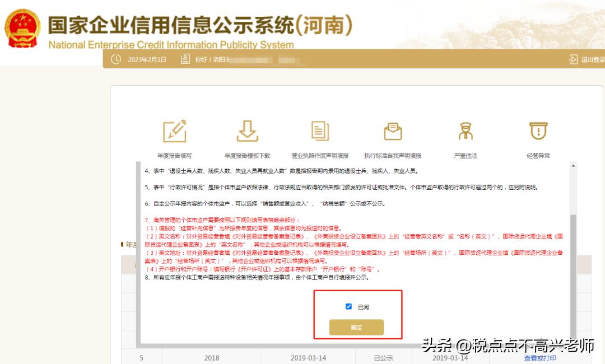605x364 pixels.
Task: Click the annual report fill-in pencil icon
Action: (174, 130)
